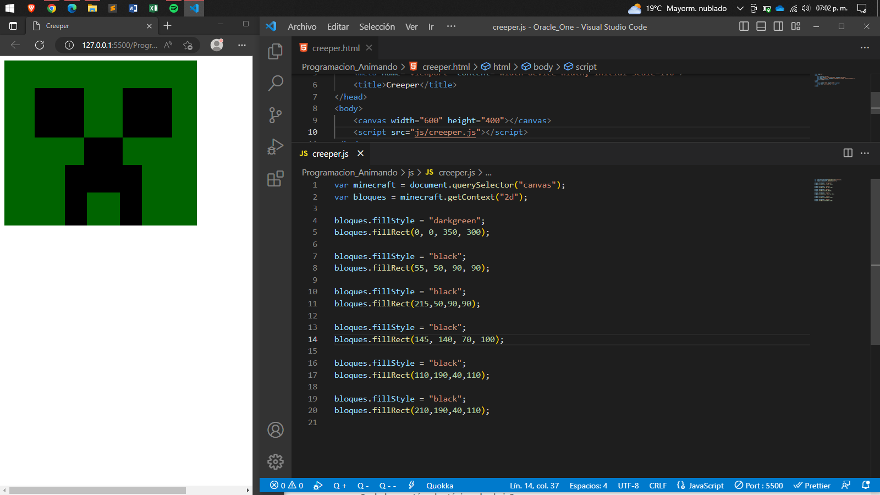Open the Archivo menu
Viewport: 880px width, 495px height.
click(x=302, y=26)
